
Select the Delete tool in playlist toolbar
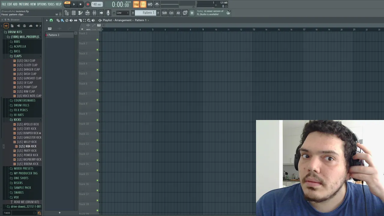pyautogui.click(x=67, y=20)
